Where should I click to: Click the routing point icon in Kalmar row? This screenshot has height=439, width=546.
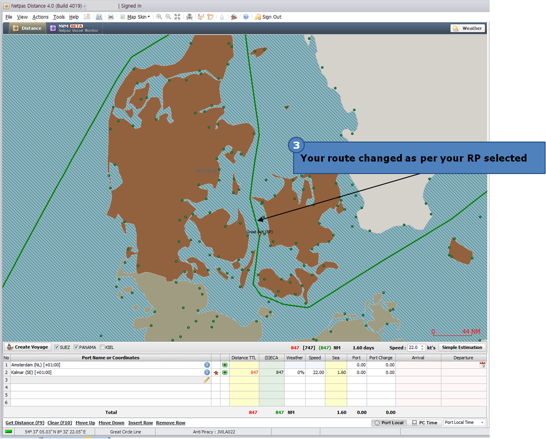216,372
